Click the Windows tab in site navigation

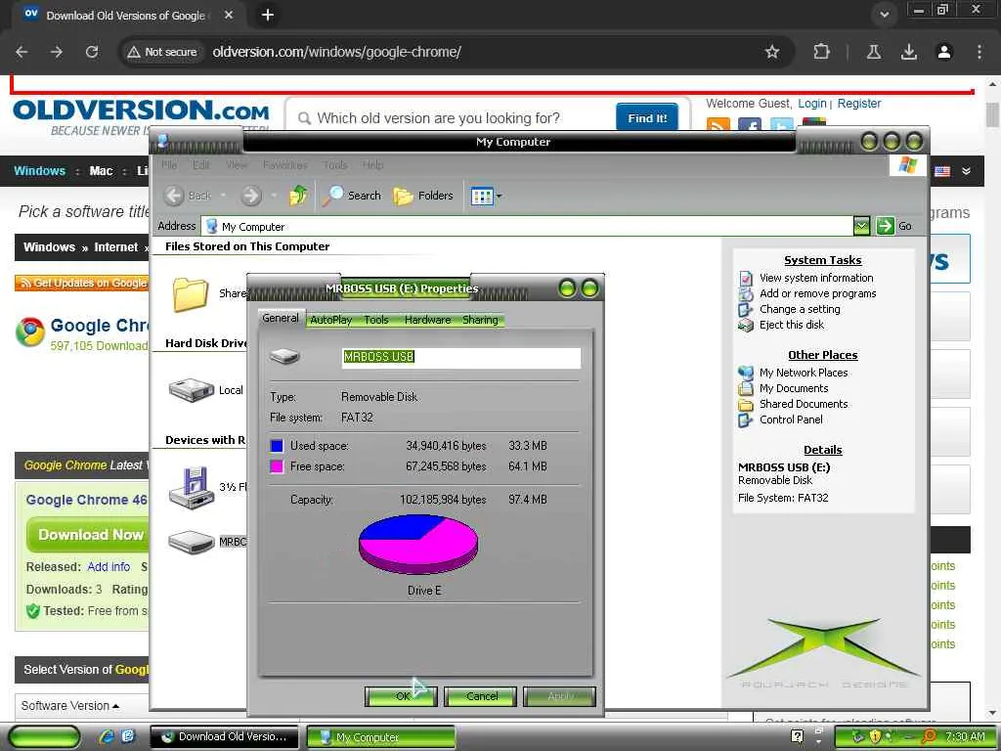tap(39, 170)
